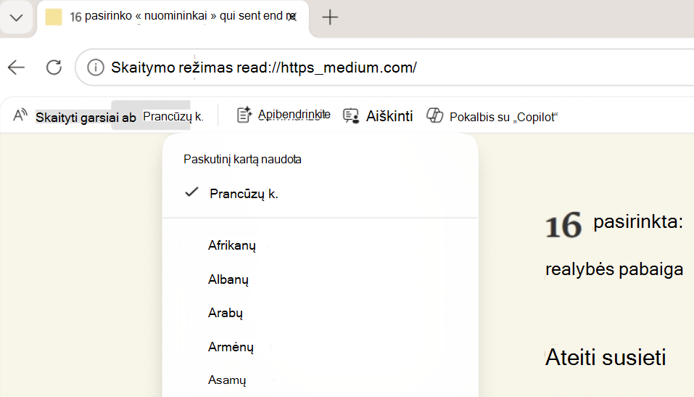View site info icon in address bar

[x=96, y=67]
